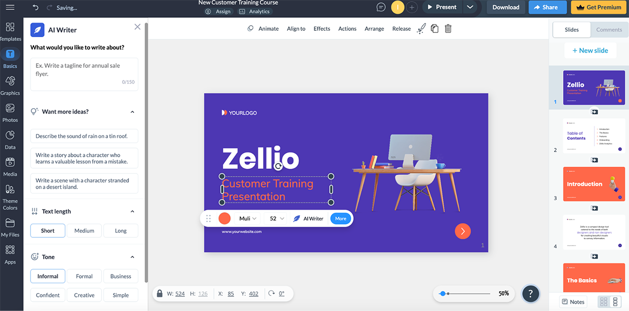Duplicate the element with the copy icon
Image resolution: width=629 pixels, height=311 pixels.
click(435, 29)
